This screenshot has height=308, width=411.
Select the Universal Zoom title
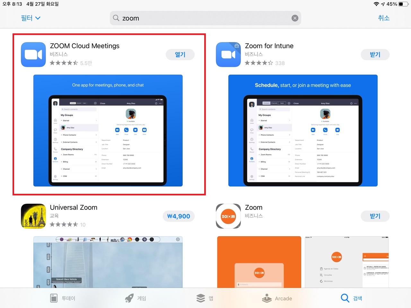click(x=74, y=207)
